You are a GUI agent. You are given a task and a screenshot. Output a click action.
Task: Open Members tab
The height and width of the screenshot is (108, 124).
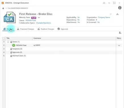click(9, 29)
